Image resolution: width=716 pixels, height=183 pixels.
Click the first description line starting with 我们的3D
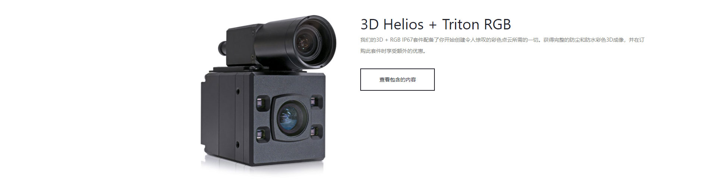[502, 40]
